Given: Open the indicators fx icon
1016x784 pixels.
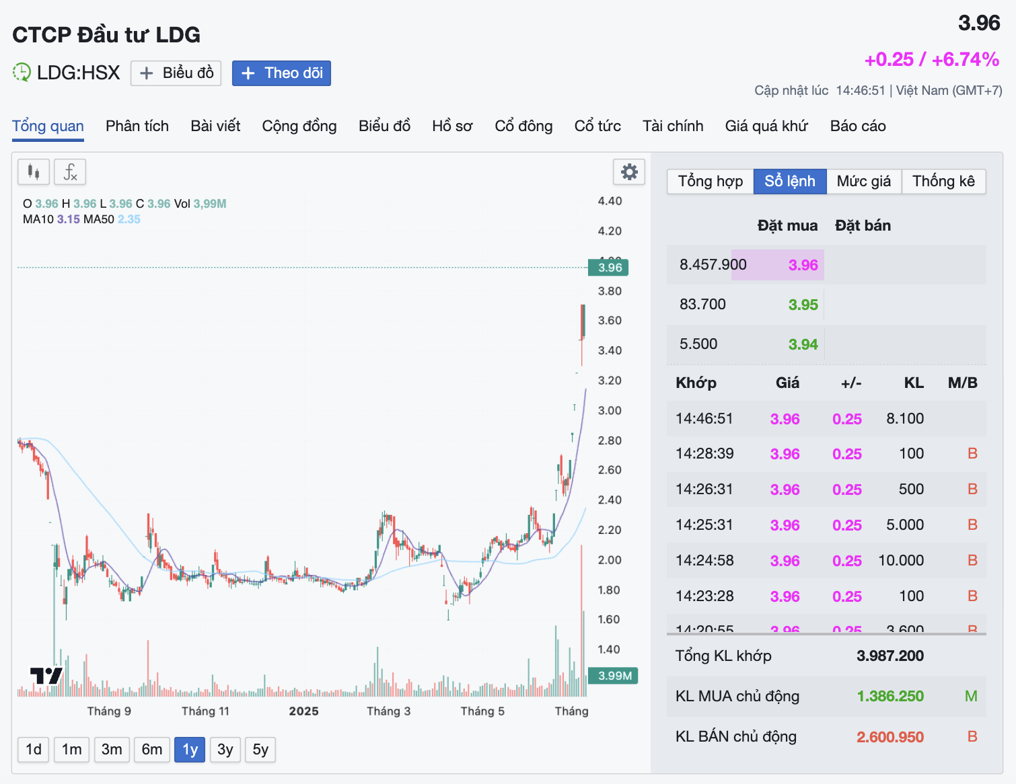Looking at the screenshot, I should point(70,172).
